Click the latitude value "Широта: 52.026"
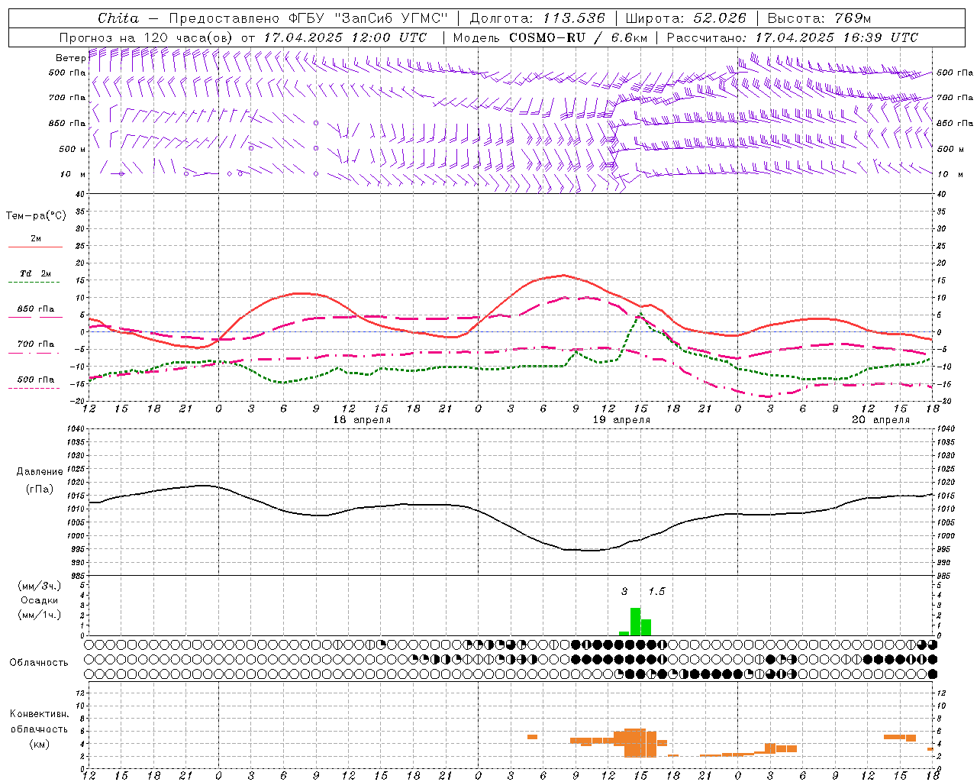 (x=685, y=18)
